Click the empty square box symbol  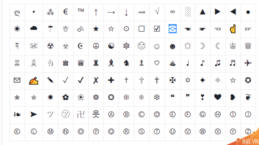141,29
